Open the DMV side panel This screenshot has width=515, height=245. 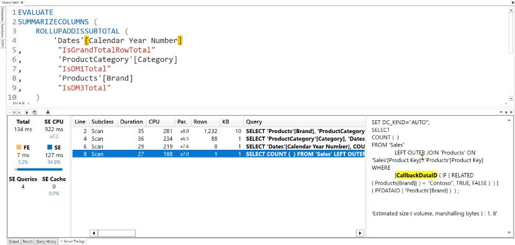click(x=3, y=43)
